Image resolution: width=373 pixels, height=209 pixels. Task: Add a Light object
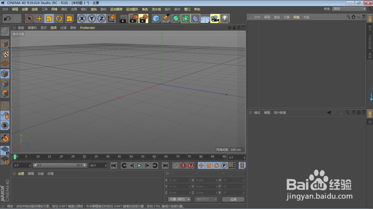click(x=225, y=19)
